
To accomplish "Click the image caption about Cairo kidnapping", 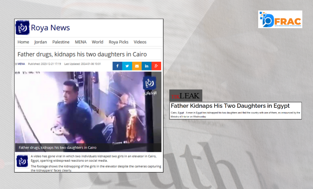I will coord(58,148).
